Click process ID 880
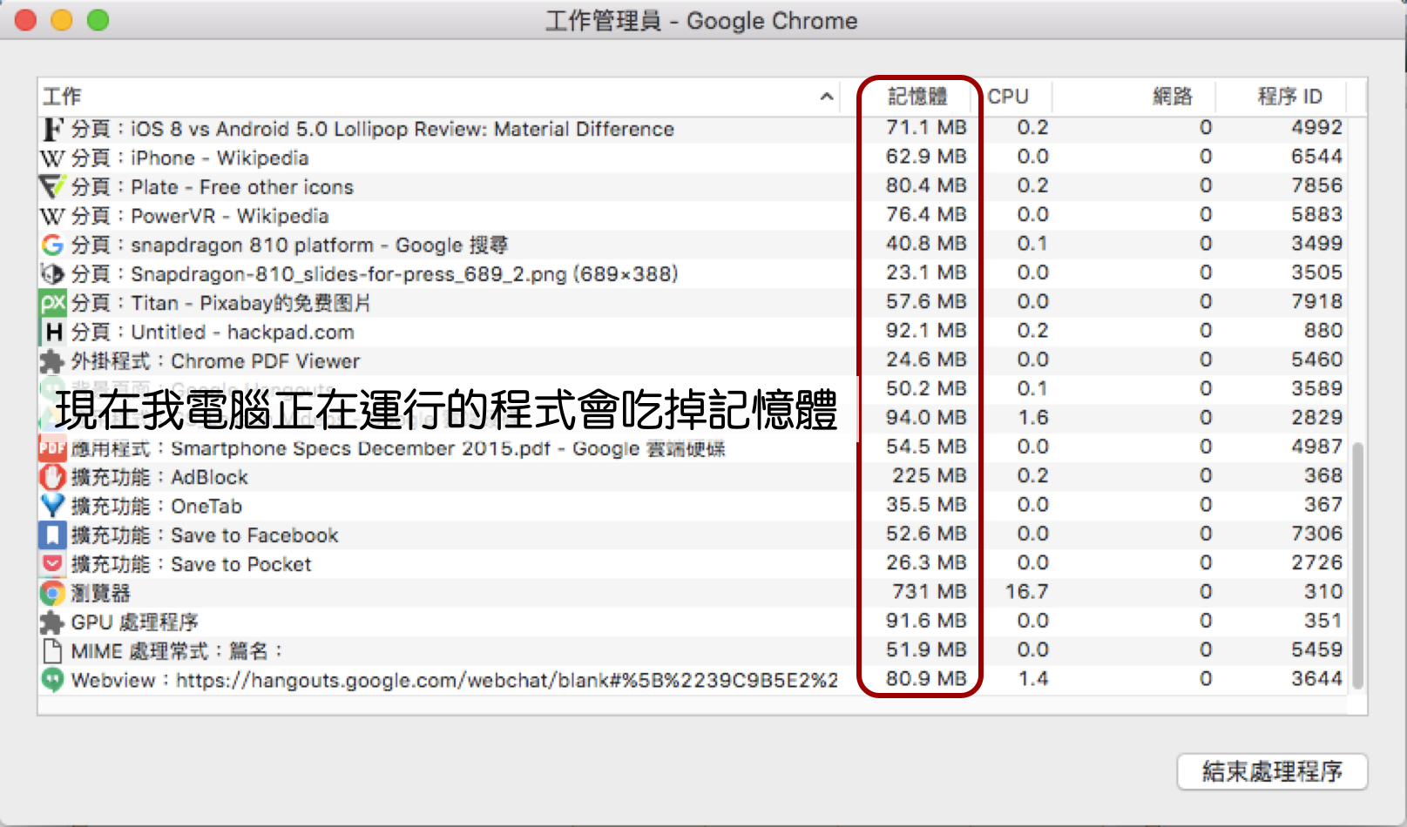 [1323, 331]
